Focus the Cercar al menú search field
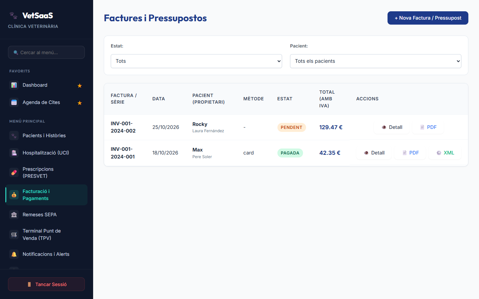The image size is (479, 299). tap(47, 52)
